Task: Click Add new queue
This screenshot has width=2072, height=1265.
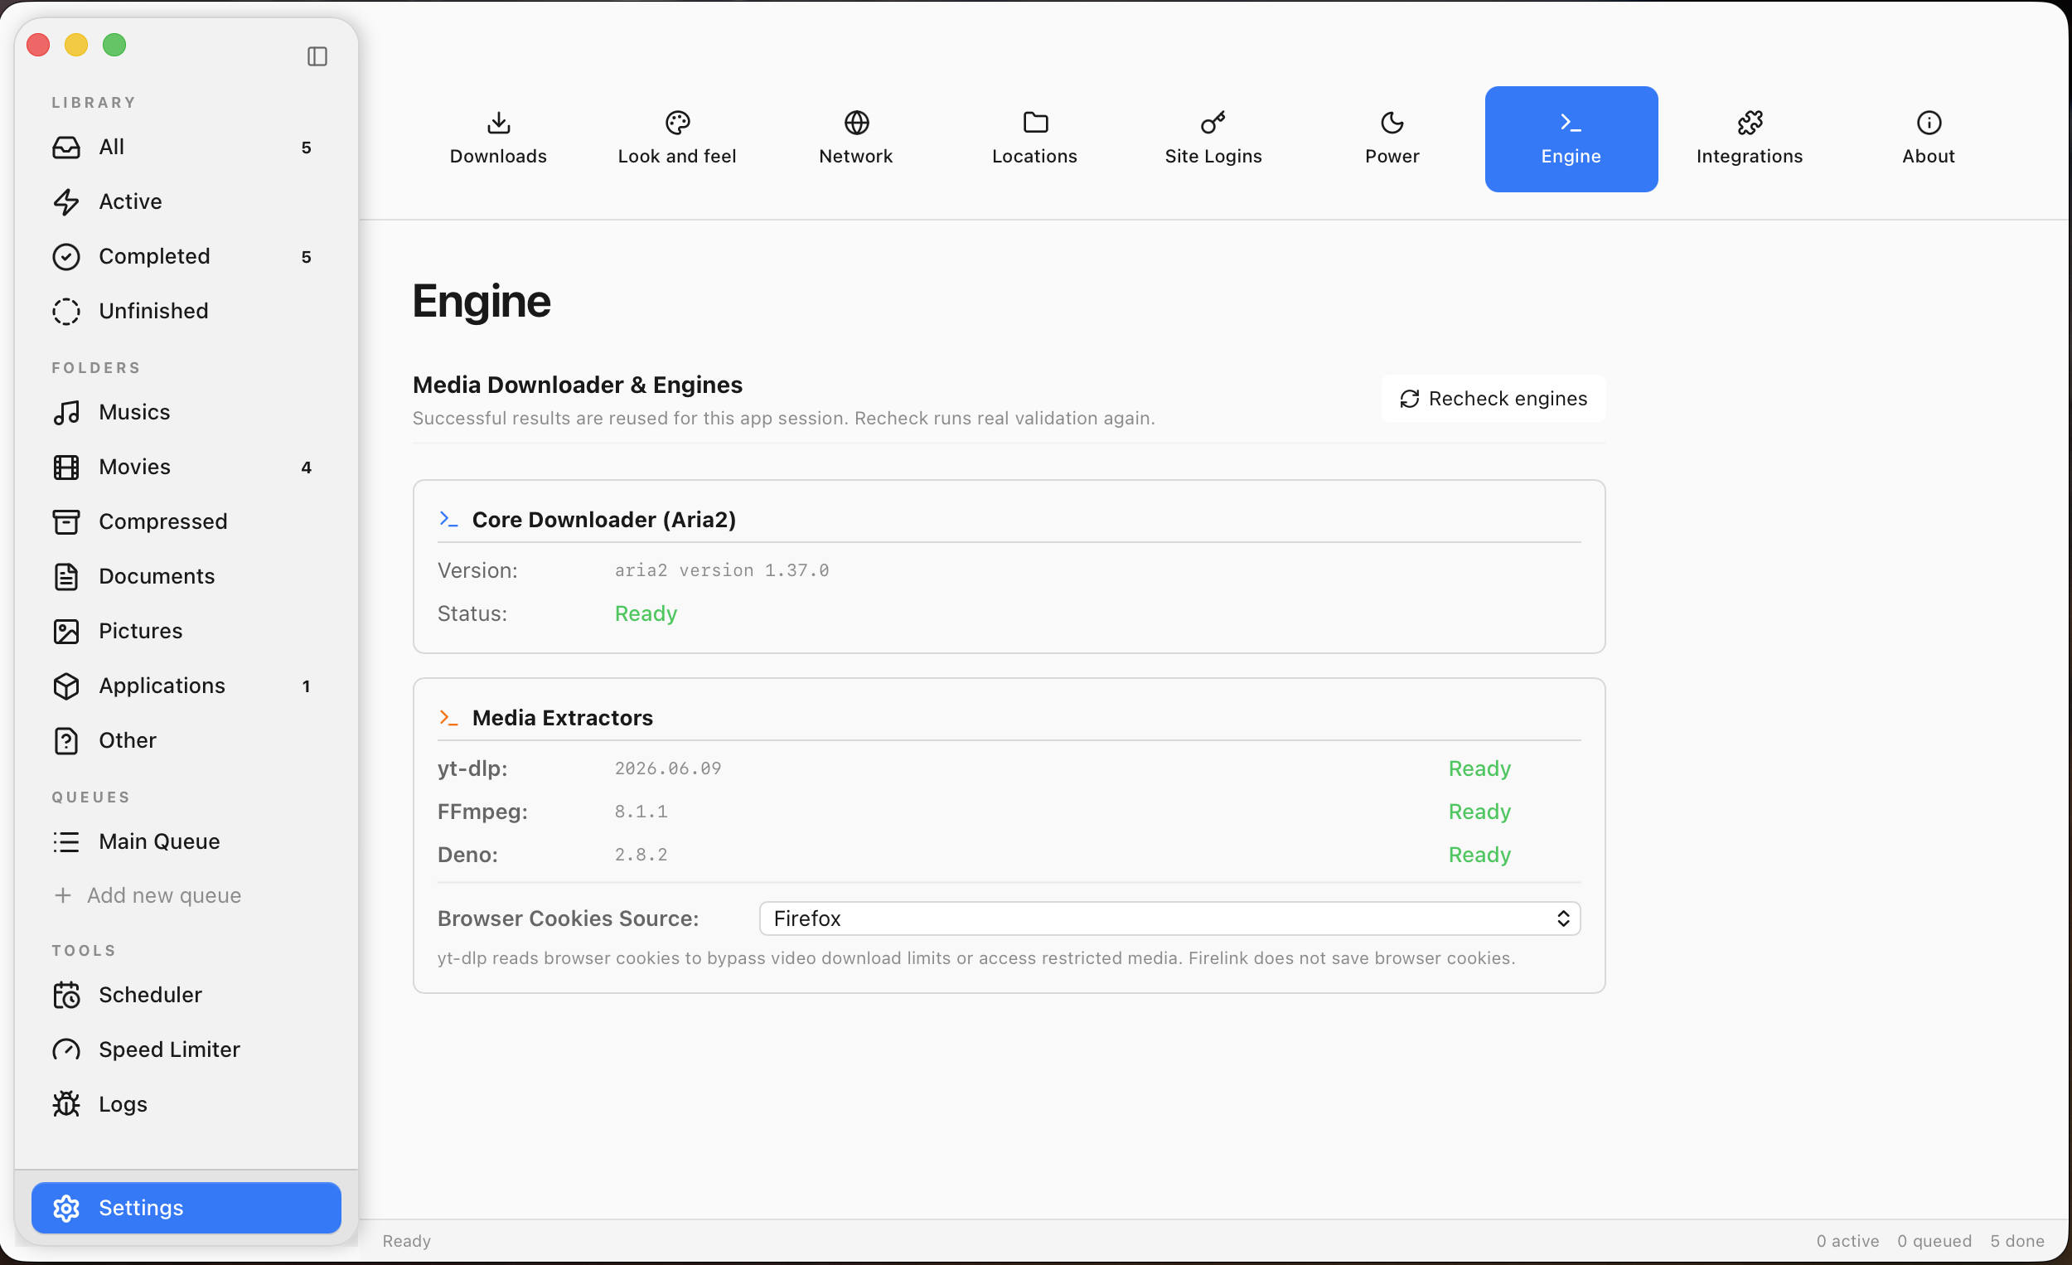Action: point(148,895)
